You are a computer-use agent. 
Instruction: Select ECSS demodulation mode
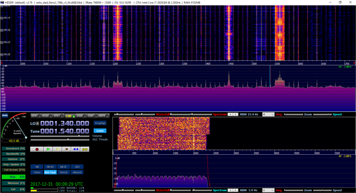47,116
